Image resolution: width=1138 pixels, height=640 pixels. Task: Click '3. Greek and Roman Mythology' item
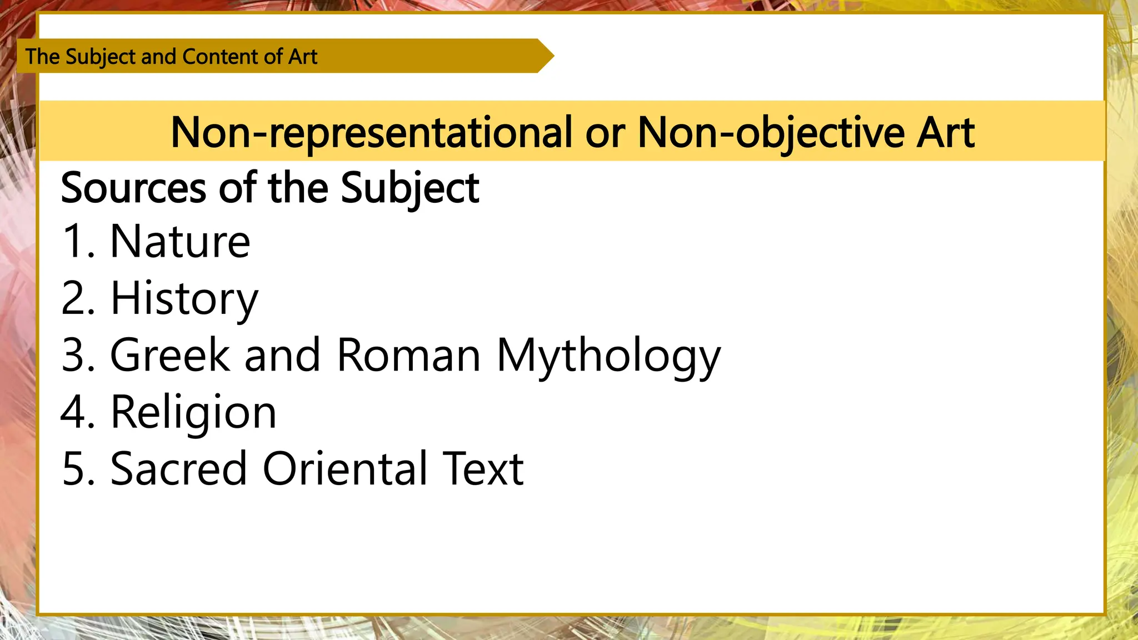pos(391,356)
